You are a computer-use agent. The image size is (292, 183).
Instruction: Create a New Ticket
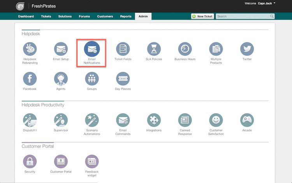click(x=202, y=16)
